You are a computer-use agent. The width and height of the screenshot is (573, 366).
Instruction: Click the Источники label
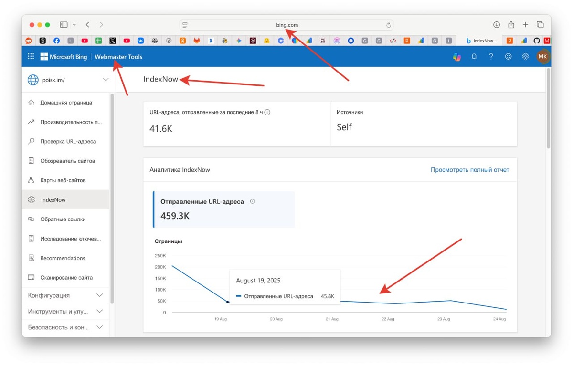(350, 112)
